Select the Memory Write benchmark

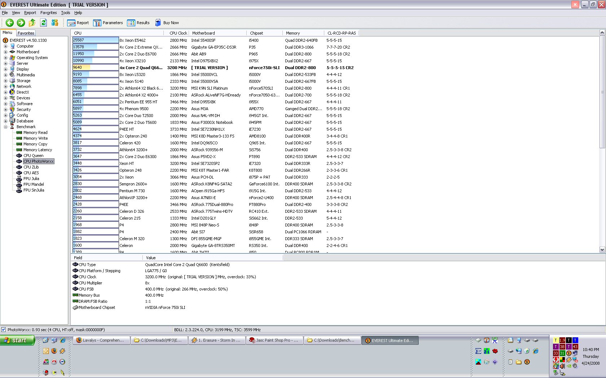pos(35,138)
